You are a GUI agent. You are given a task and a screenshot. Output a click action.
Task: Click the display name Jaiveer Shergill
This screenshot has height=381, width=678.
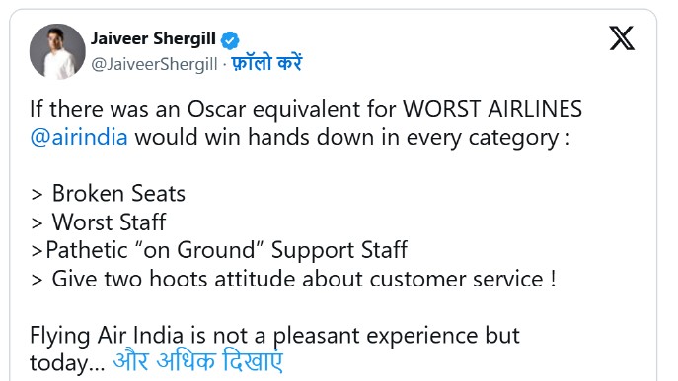click(153, 38)
